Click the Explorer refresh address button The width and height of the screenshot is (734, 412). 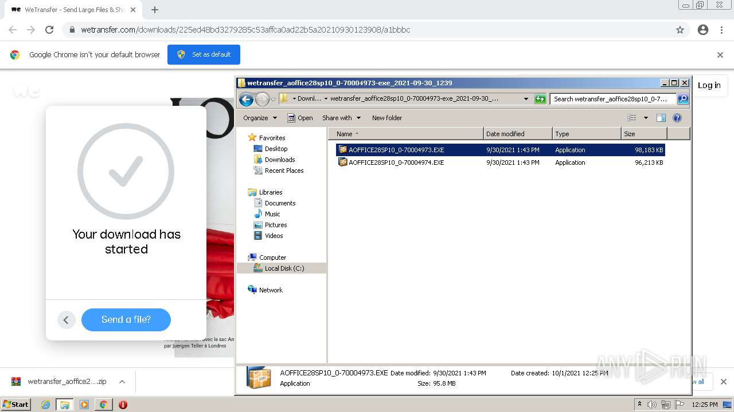tap(540, 99)
